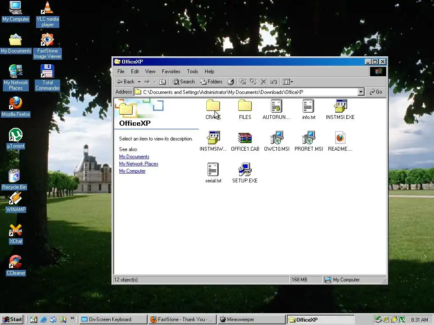Click the Go button

pyautogui.click(x=376, y=92)
